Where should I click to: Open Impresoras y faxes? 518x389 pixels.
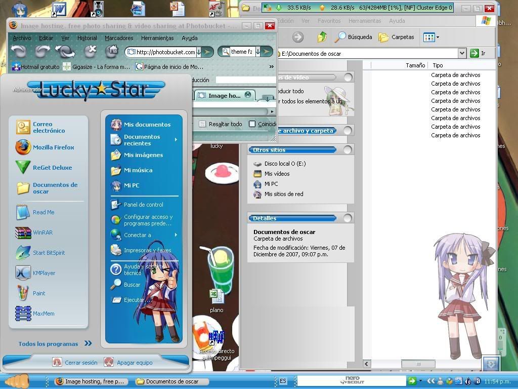[x=141, y=250]
